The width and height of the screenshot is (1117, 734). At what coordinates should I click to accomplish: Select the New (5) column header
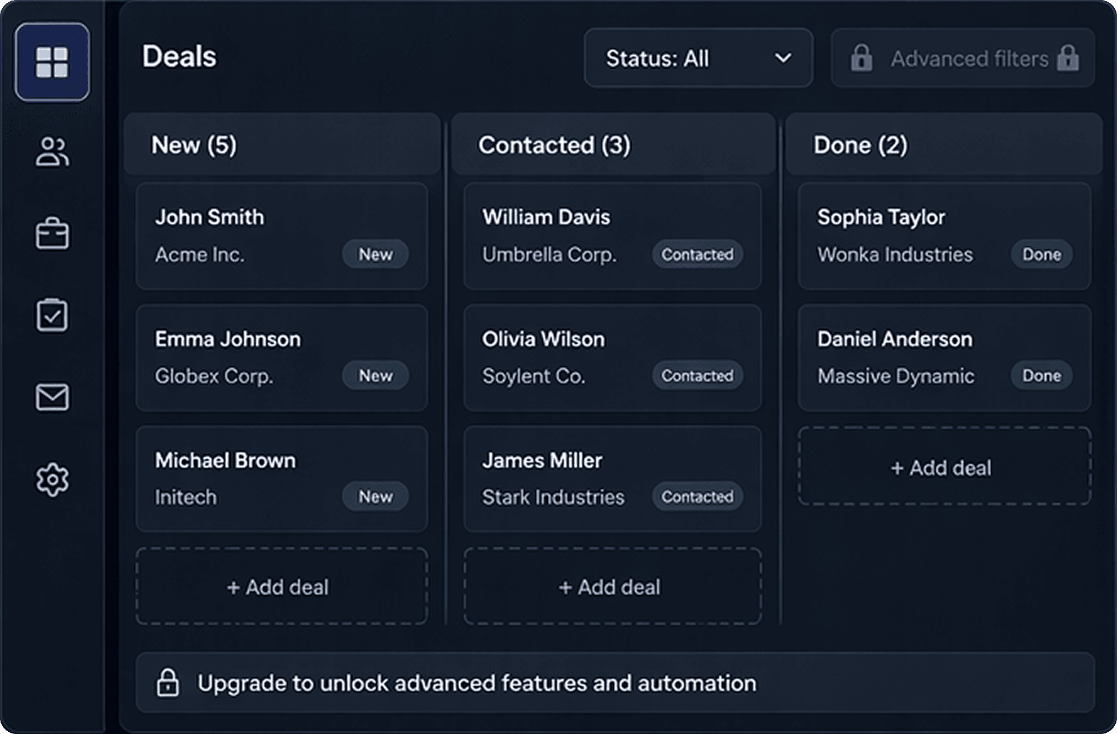click(x=282, y=144)
